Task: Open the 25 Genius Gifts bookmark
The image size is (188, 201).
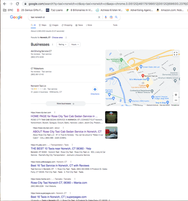Action: [x=30, y=10]
